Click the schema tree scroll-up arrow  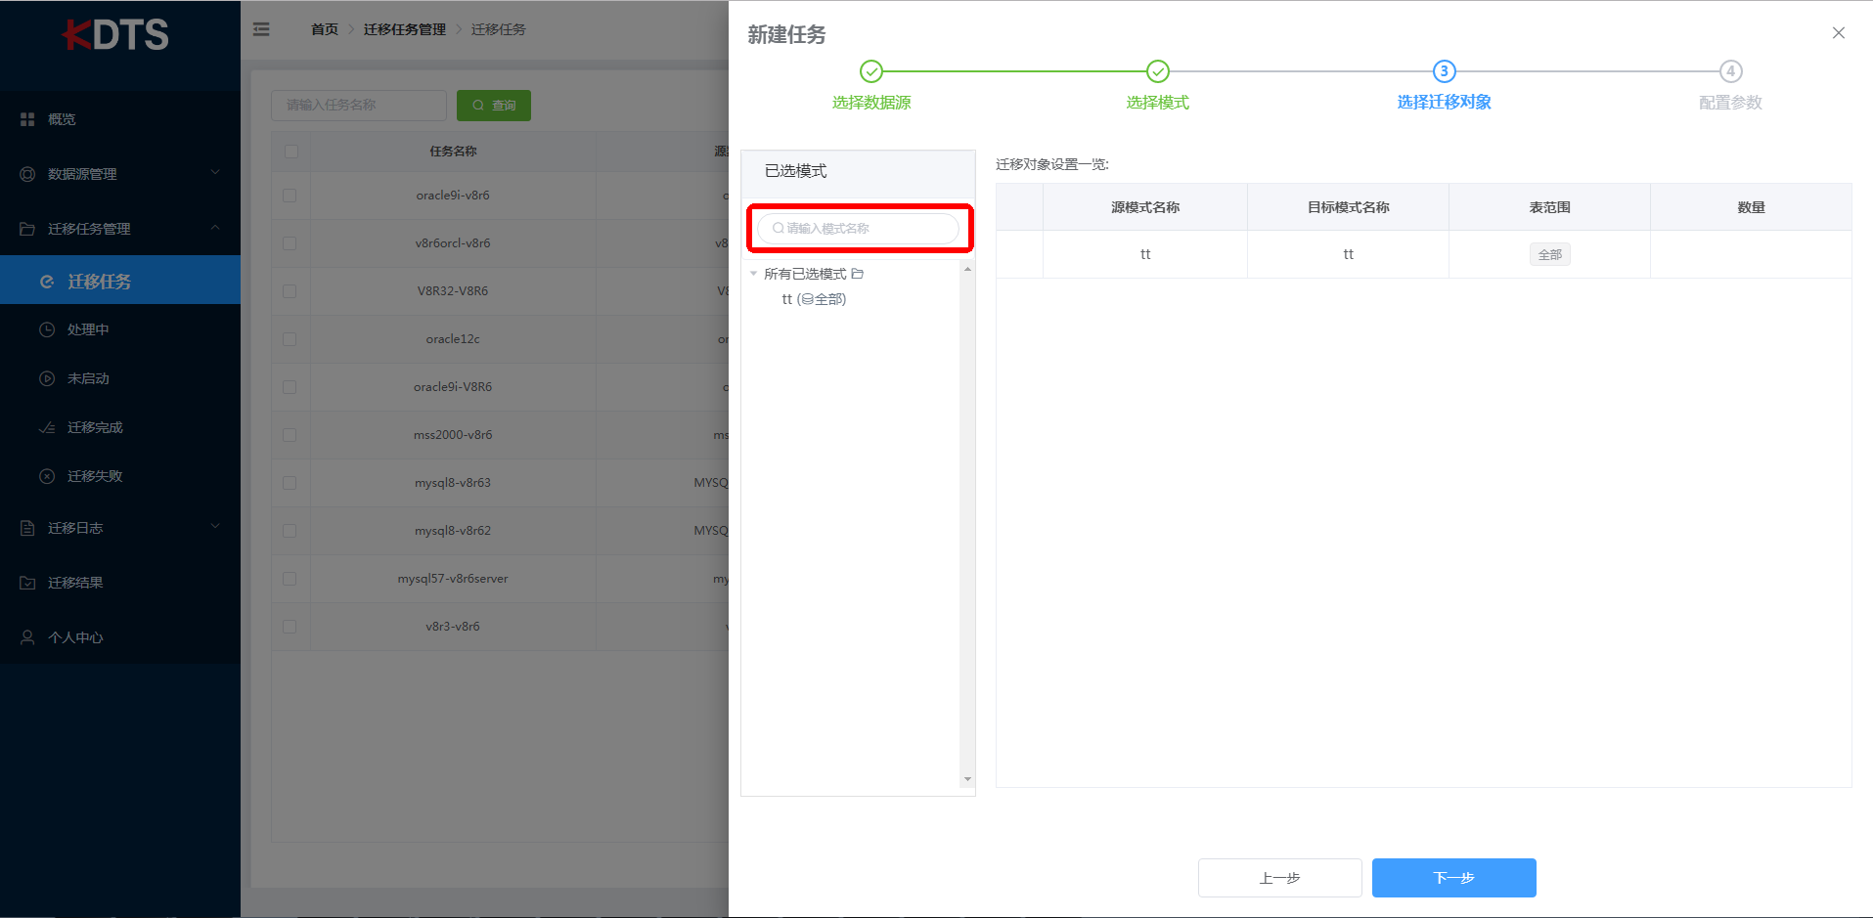[968, 269]
